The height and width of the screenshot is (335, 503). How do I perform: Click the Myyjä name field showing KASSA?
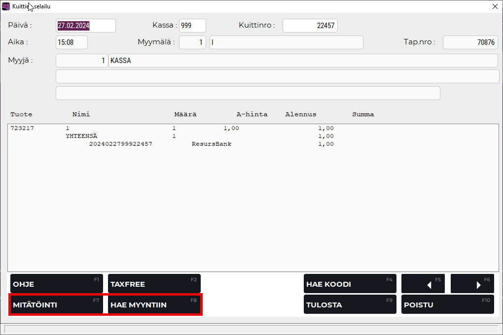[x=302, y=61]
